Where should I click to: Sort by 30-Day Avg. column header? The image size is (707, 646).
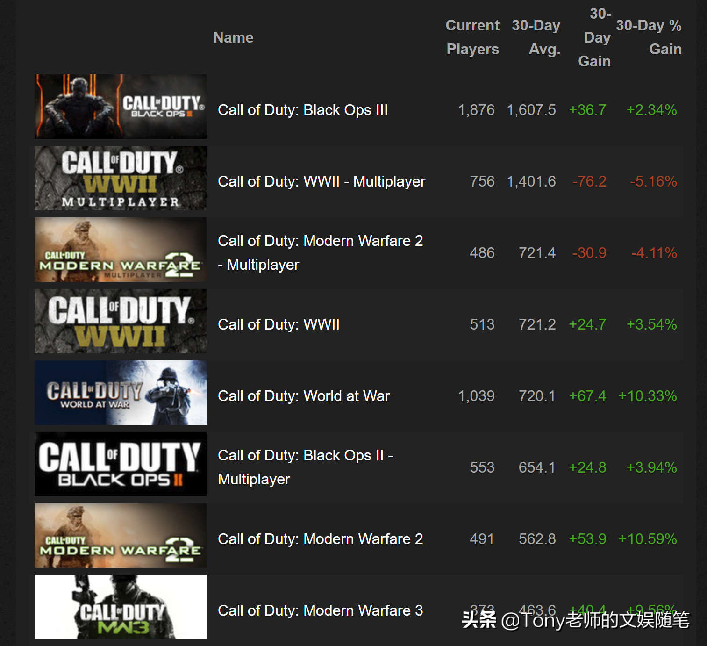(x=536, y=37)
